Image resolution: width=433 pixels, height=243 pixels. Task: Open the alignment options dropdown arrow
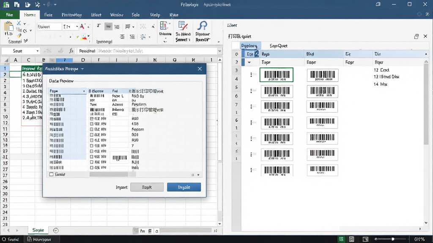(133, 27)
